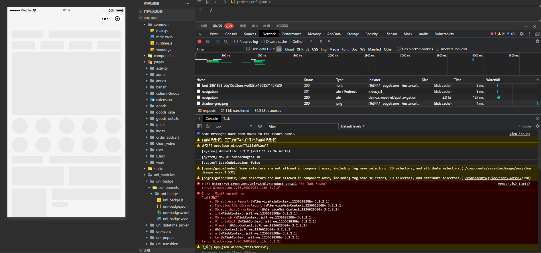Open the AppData tab
Viewport: 541px width, 253px height.
[334, 34]
